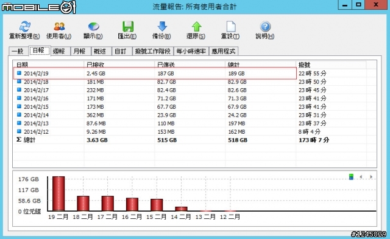Sort by the 撥號 column header
This screenshot has width=390, height=239.
[x=331, y=64]
